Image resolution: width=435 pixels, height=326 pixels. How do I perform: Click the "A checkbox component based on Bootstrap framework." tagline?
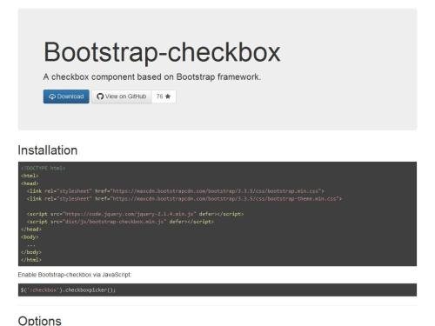[152, 77]
